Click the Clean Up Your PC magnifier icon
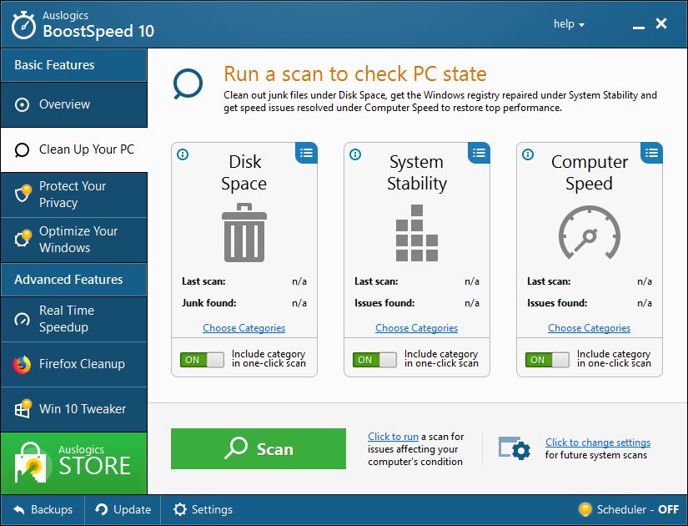This screenshot has height=526, width=688. 22,150
